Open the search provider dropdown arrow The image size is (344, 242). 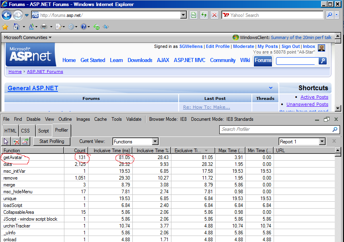click(x=337, y=15)
